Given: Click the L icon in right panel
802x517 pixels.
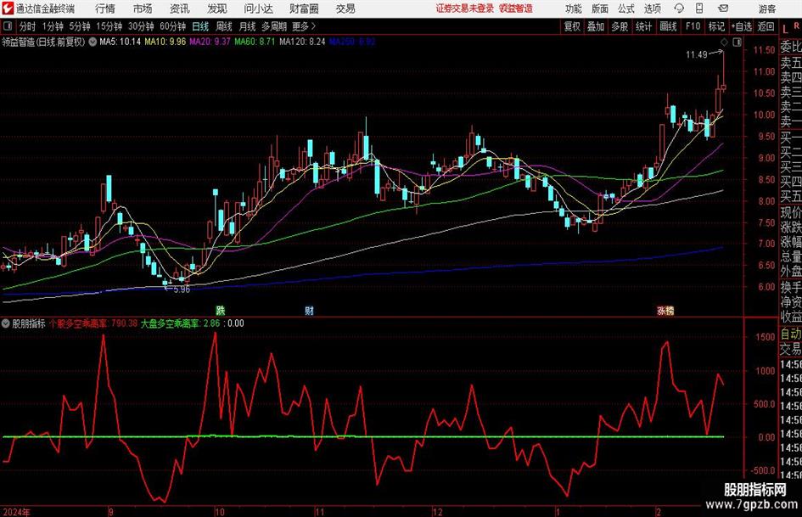Looking at the screenshot, I should tap(785, 29).
